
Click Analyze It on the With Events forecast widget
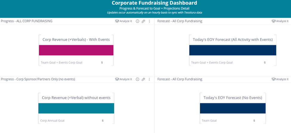click(x=280, y=21)
